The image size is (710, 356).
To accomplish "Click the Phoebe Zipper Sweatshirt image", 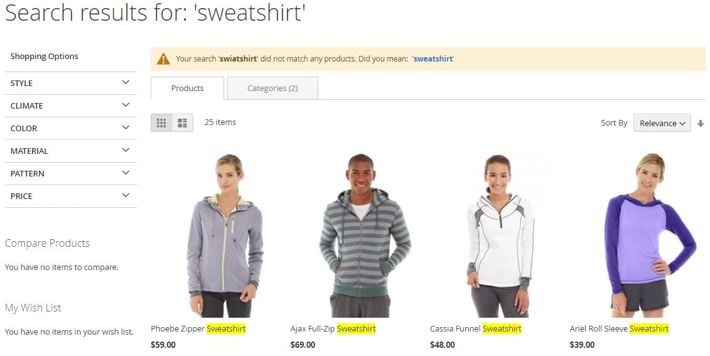I will click(x=225, y=235).
